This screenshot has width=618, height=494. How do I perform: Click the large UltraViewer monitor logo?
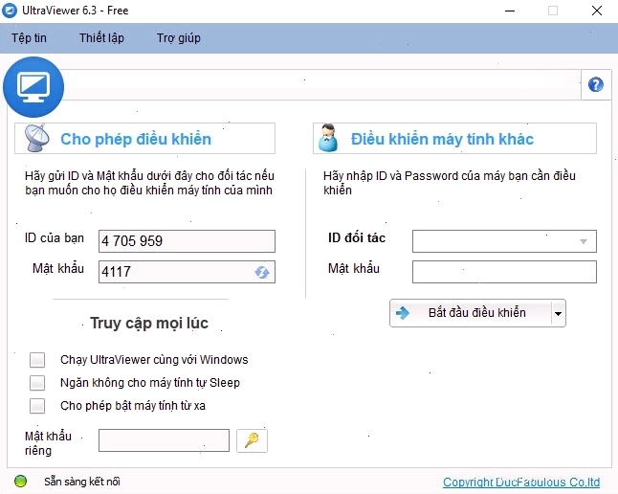click(33, 87)
